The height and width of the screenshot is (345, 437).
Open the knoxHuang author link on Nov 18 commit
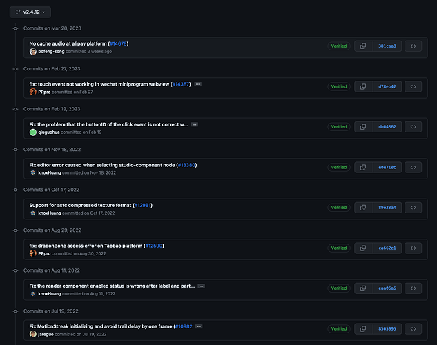(49, 172)
